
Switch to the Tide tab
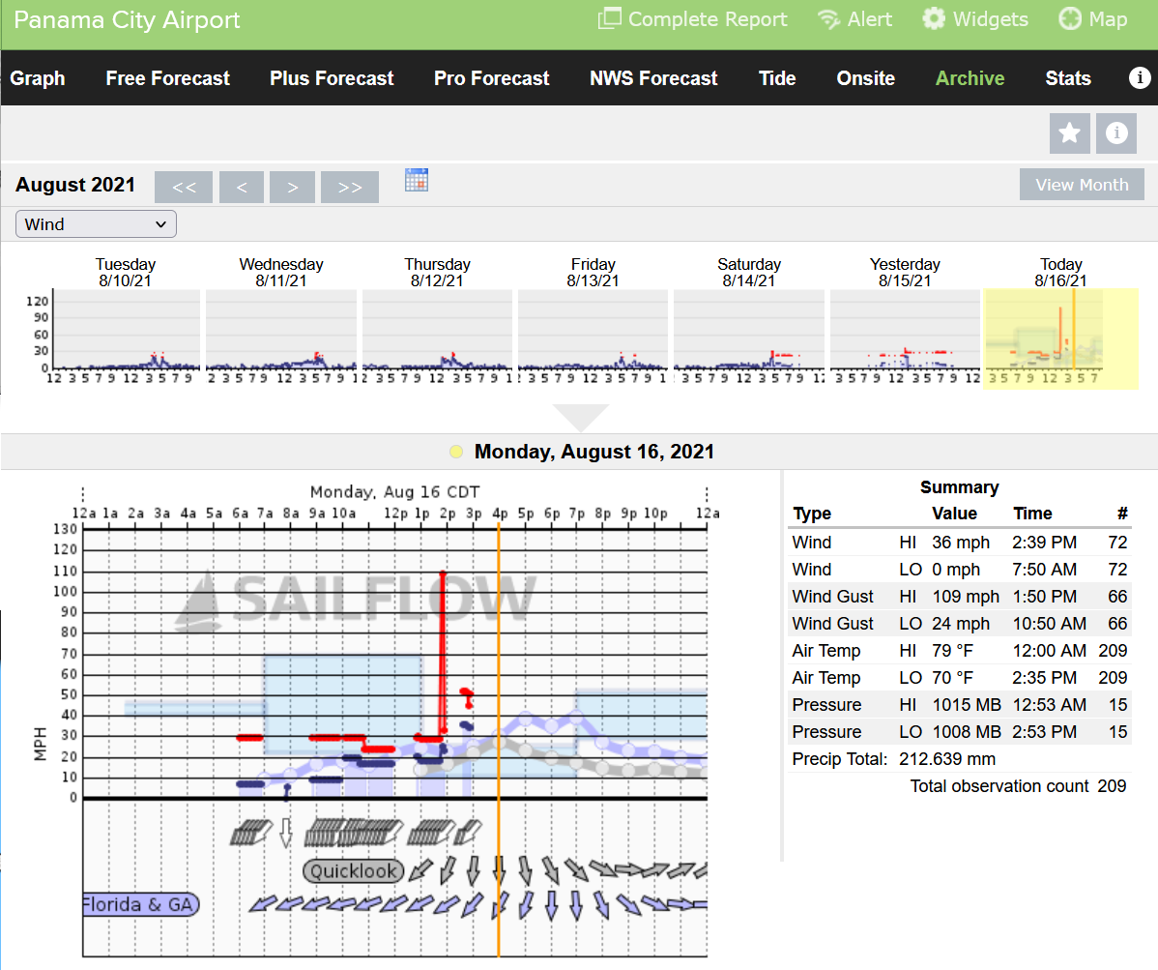click(777, 78)
